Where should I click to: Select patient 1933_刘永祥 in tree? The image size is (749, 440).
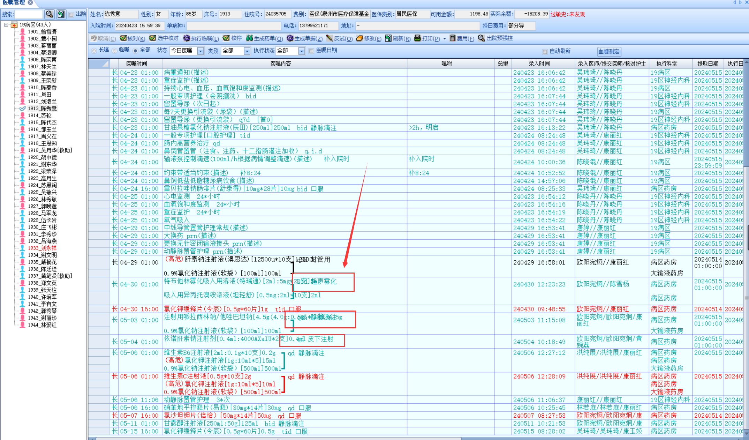point(42,248)
